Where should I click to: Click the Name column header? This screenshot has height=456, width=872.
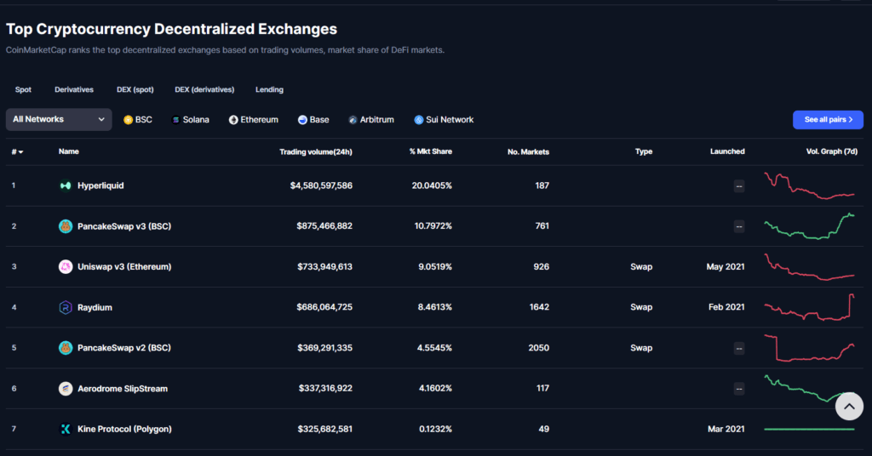[x=69, y=151]
